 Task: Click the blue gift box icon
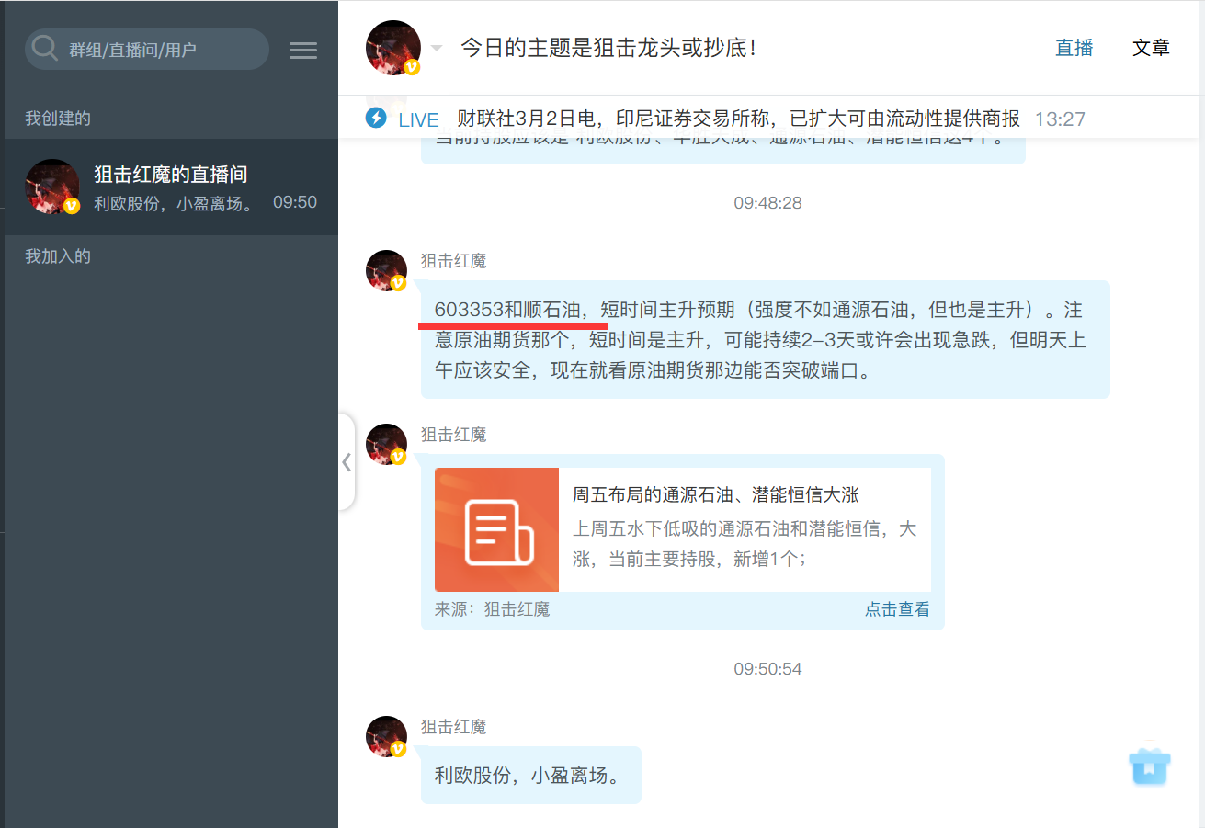[x=1150, y=766]
